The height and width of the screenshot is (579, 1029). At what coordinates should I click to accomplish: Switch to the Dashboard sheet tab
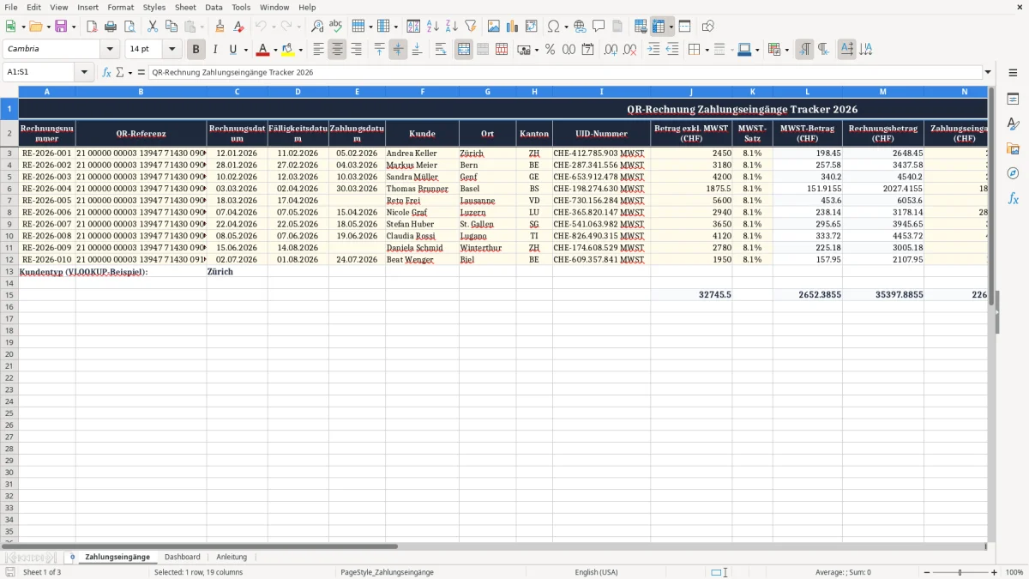pyautogui.click(x=183, y=557)
